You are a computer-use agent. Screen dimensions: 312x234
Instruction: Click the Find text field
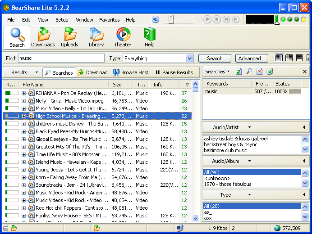point(61,58)
